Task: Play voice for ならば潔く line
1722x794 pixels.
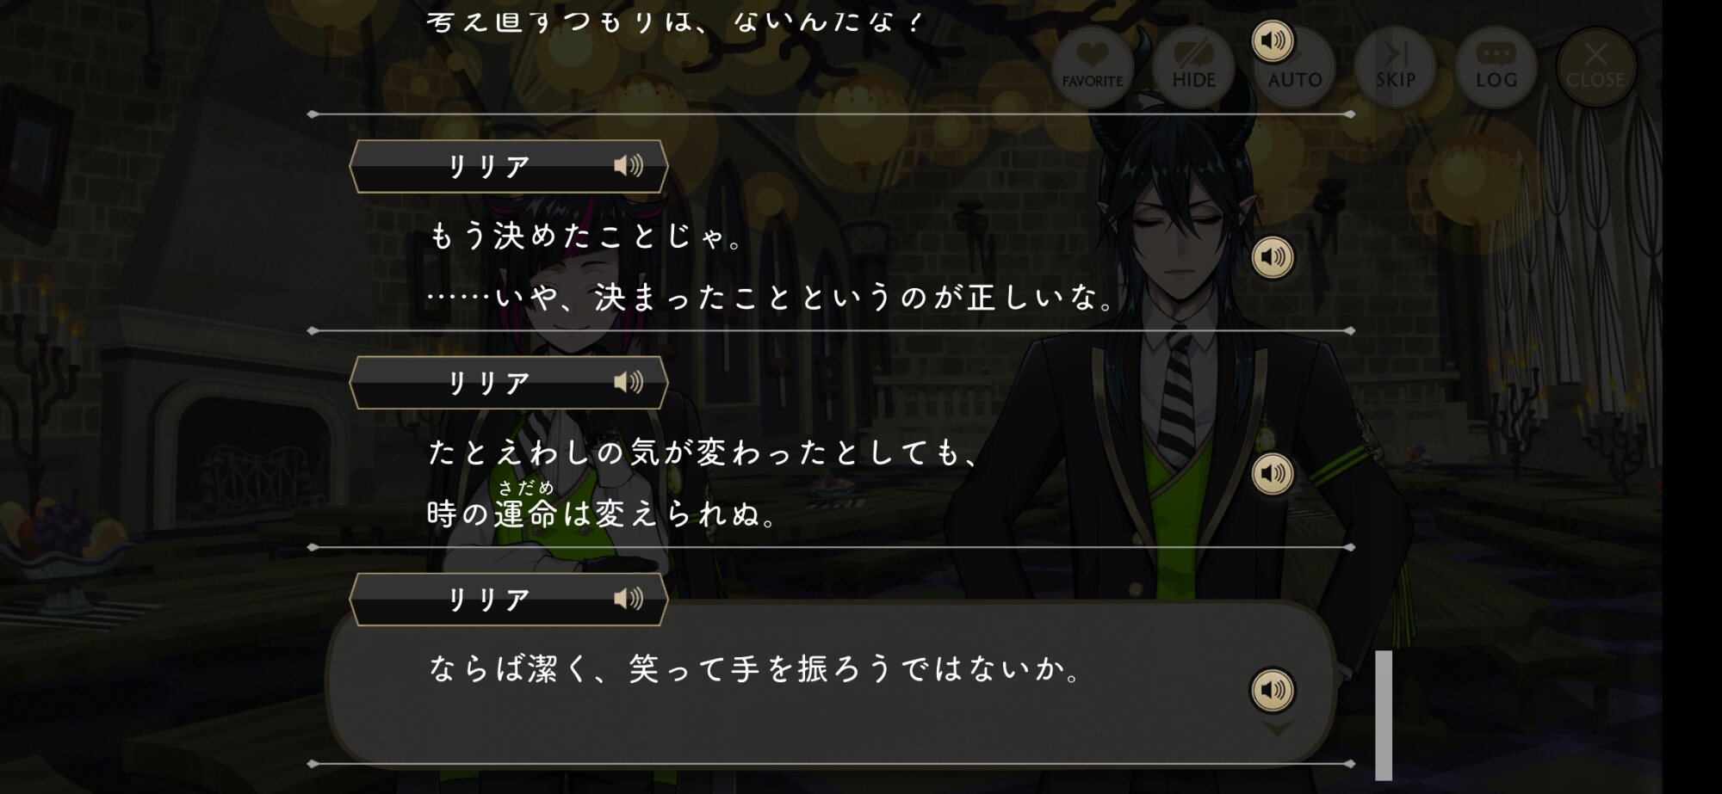Action: coord(1273,690)
